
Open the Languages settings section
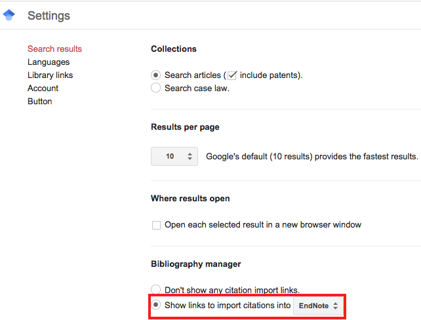point(49,62)
